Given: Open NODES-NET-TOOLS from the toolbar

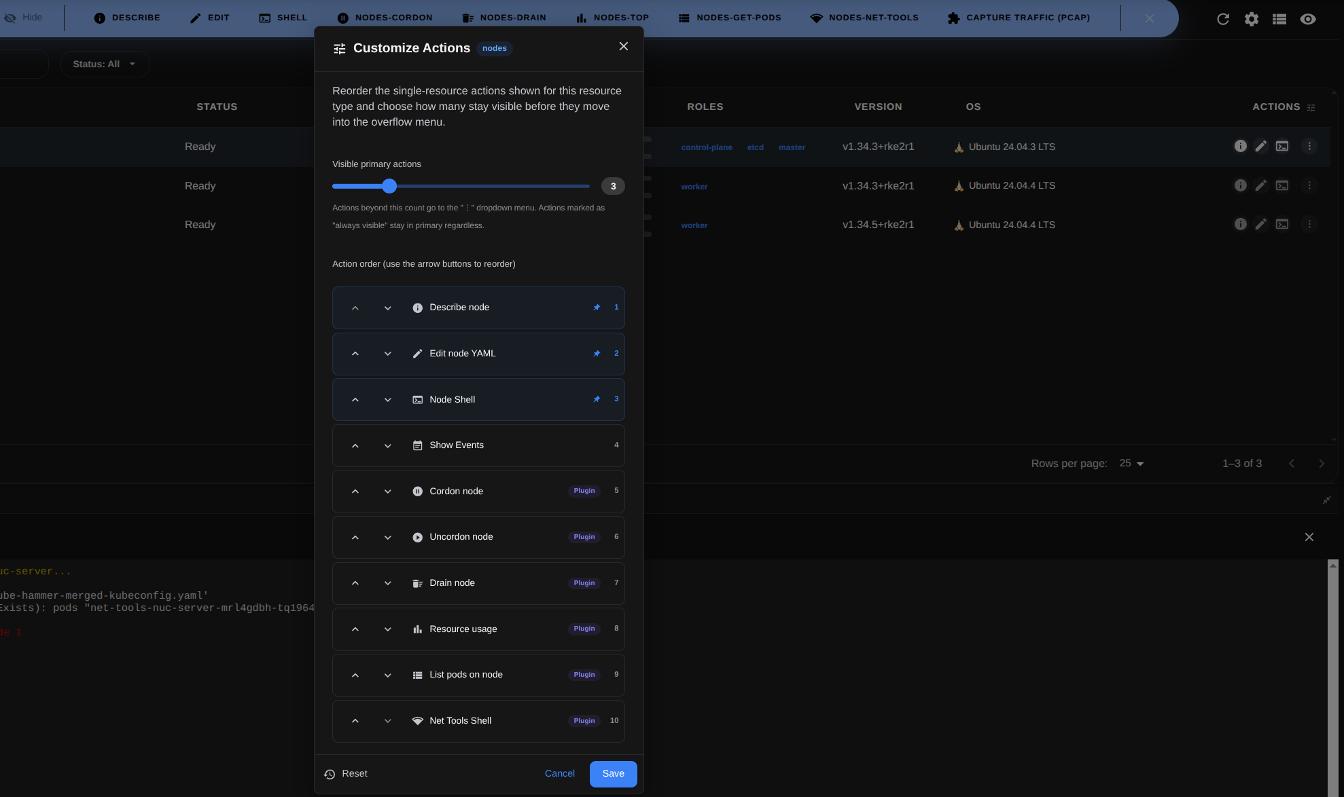Looking at the screenshot, I should [x=864, y=18].
